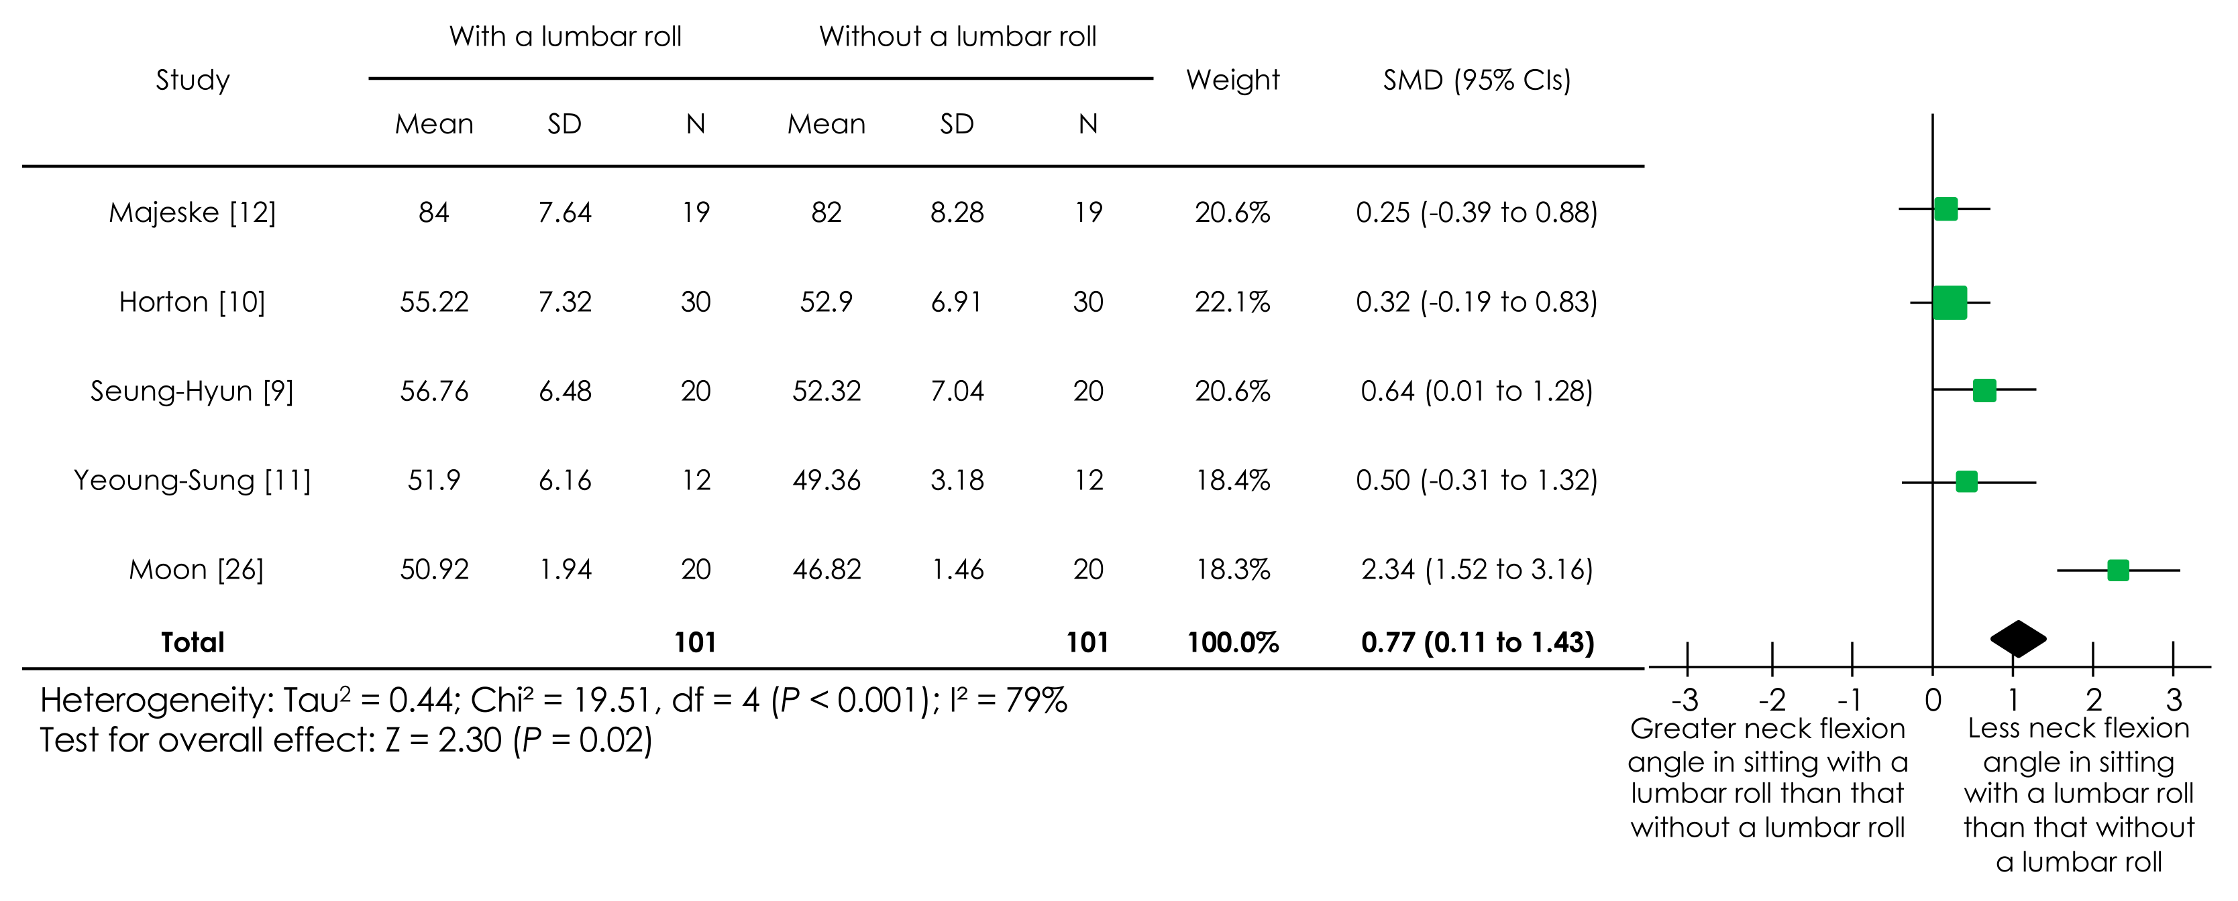The image size is (2238, 901).
Task: Click the Moon [26] study label
Action: [x=195, y=569]
